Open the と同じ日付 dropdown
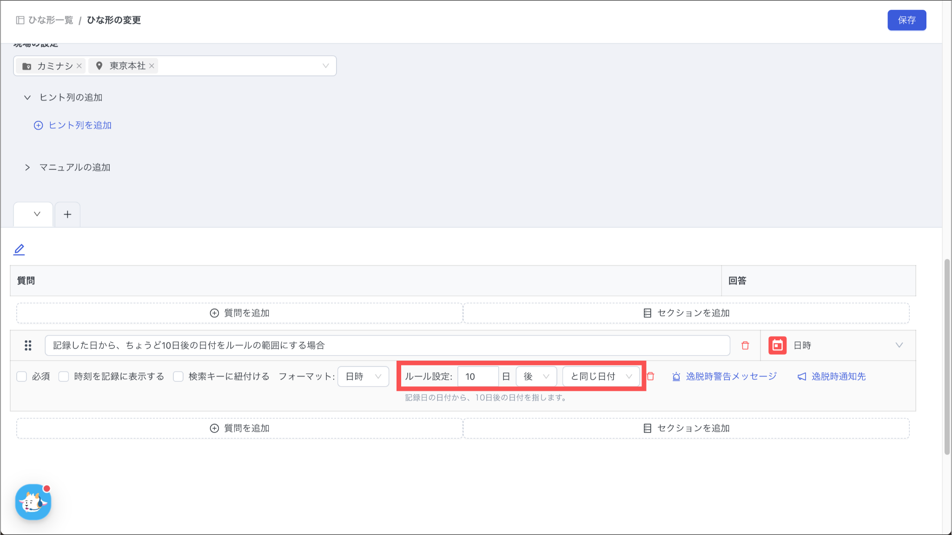 601,376
